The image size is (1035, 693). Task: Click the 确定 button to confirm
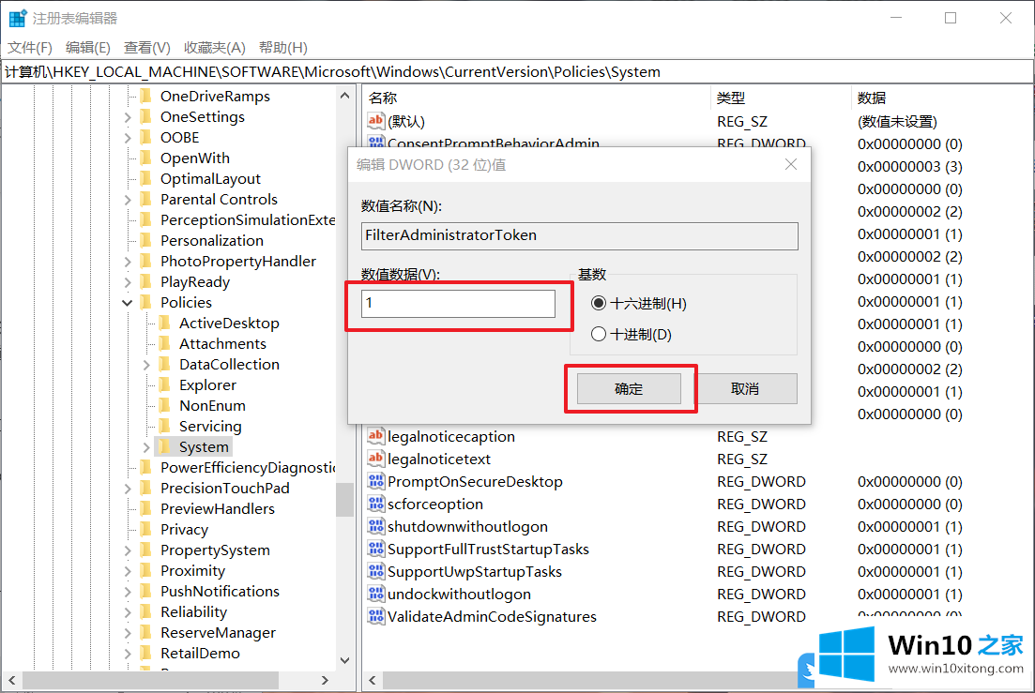pos(629,388)
